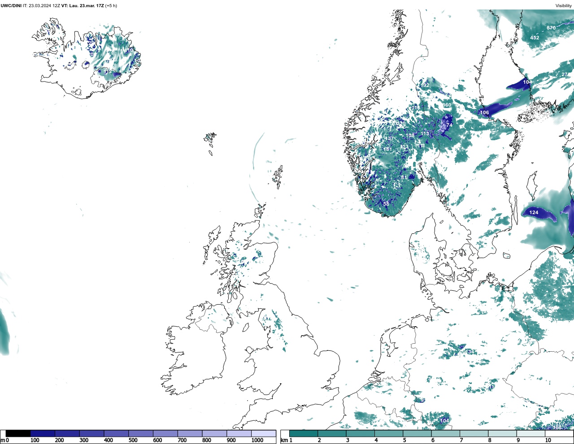Select the swatch between 1 and 2 km
Screen dimensions: 574x444
point(304,433)
